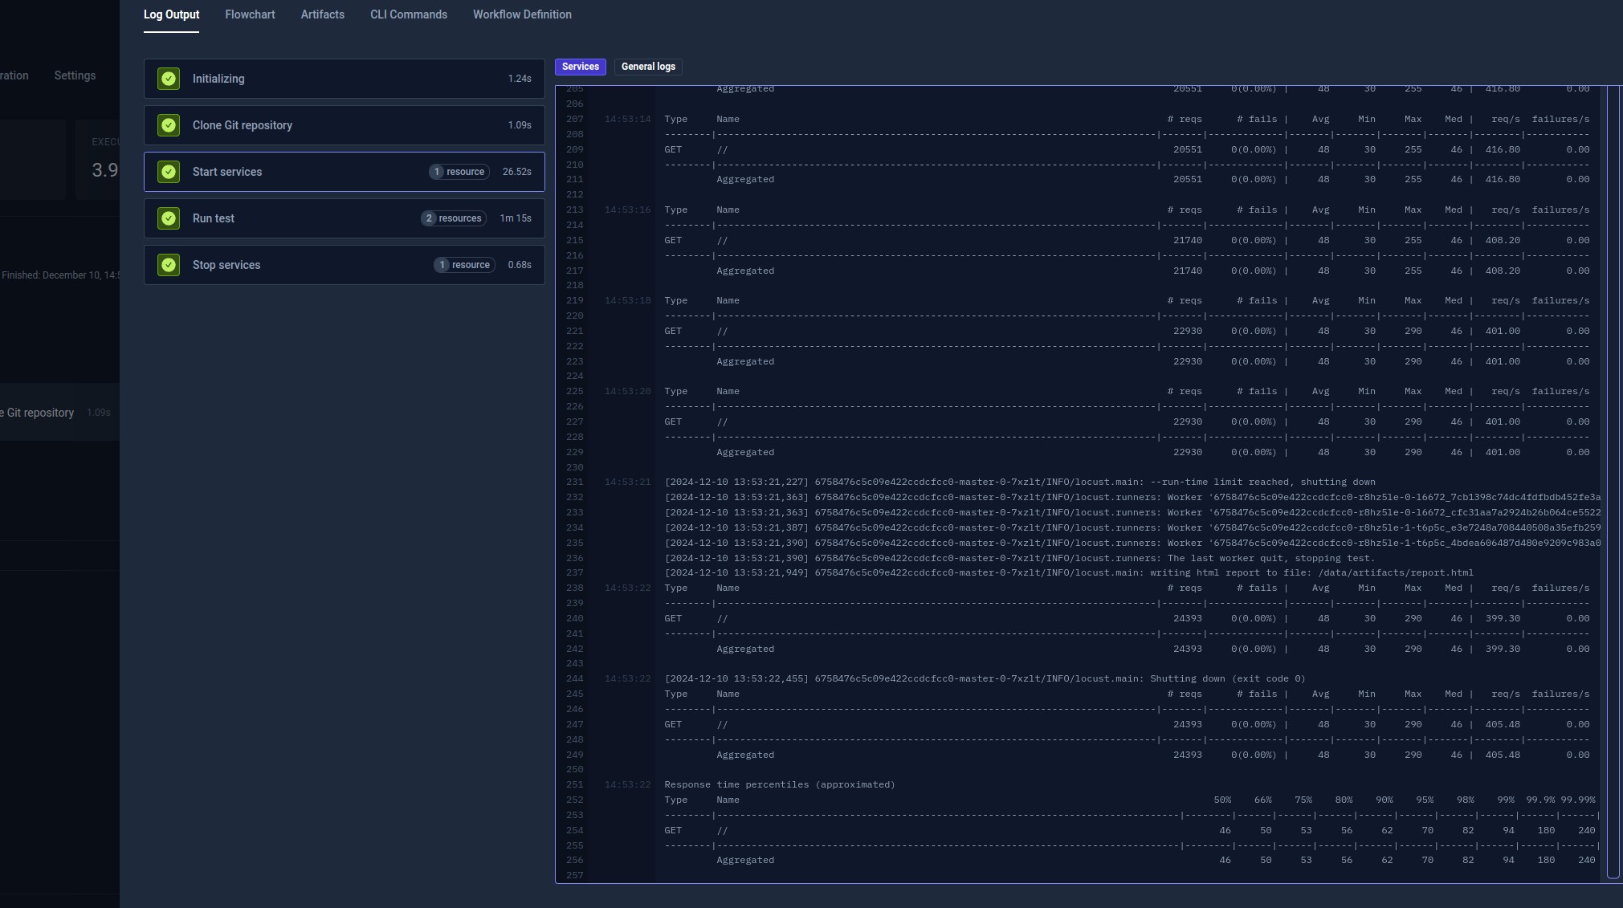The width and height of the screenshot is (1623, 908).
Task: Select the Services log filter
Action: point(580,67)
